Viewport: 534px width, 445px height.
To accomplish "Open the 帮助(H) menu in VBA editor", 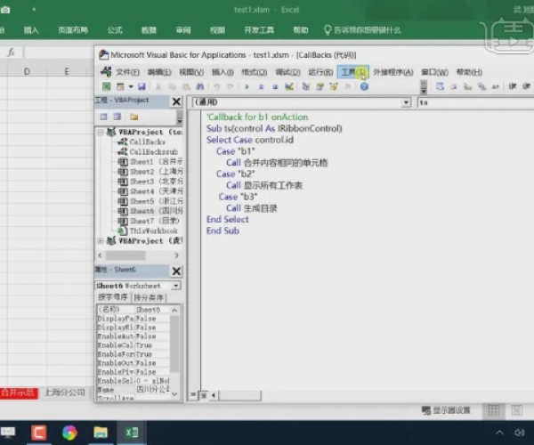I will 469,72.
